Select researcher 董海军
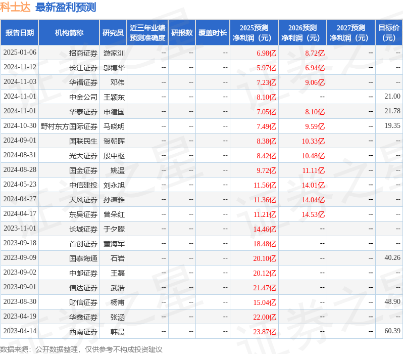The width and height of the screenshot is (403, 354). point(114,244)
